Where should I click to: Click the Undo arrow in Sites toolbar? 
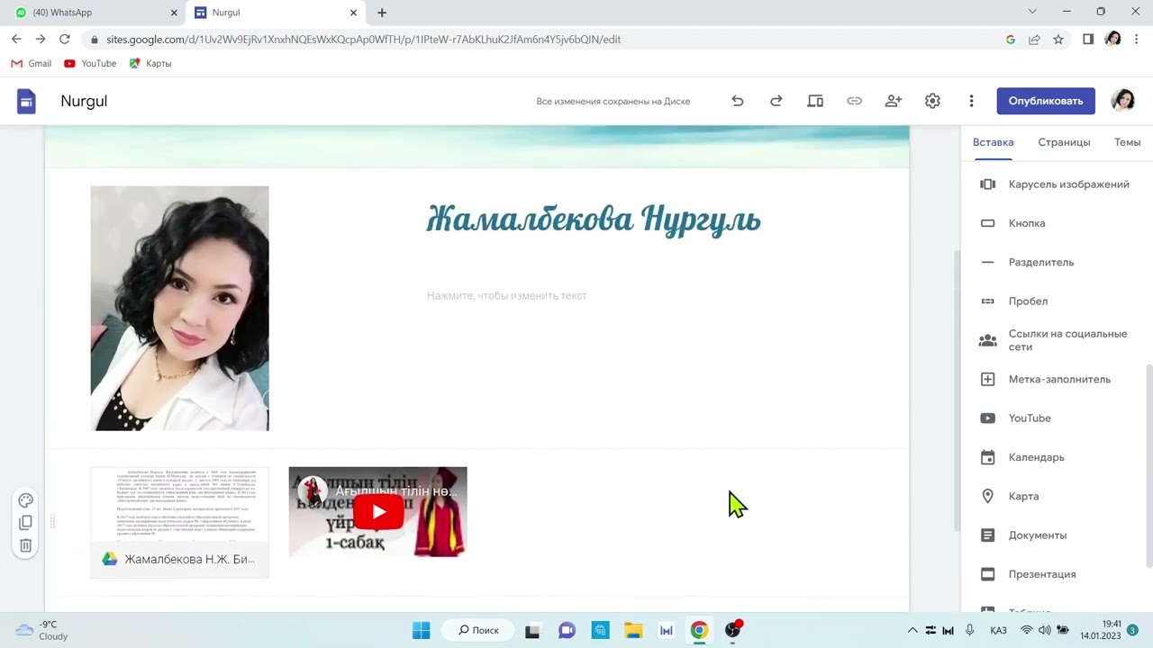tap(737, 101)
